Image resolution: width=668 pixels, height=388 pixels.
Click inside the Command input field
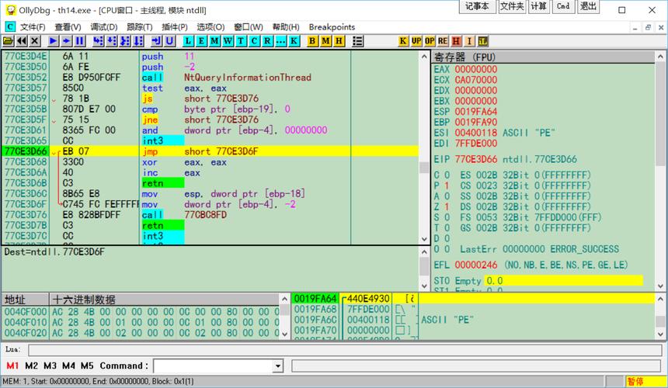click(x=213, y=365)
